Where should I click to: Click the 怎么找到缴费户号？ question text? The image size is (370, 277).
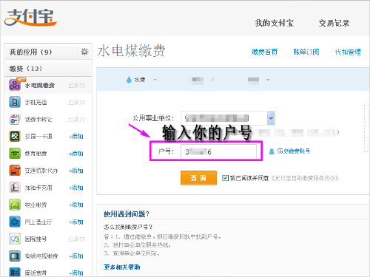[128, 227]
